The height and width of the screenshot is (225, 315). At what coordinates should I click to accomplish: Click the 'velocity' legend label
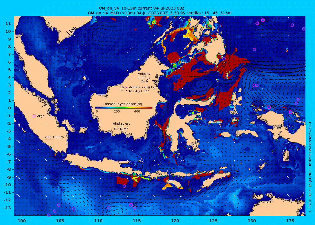[144, 74]
